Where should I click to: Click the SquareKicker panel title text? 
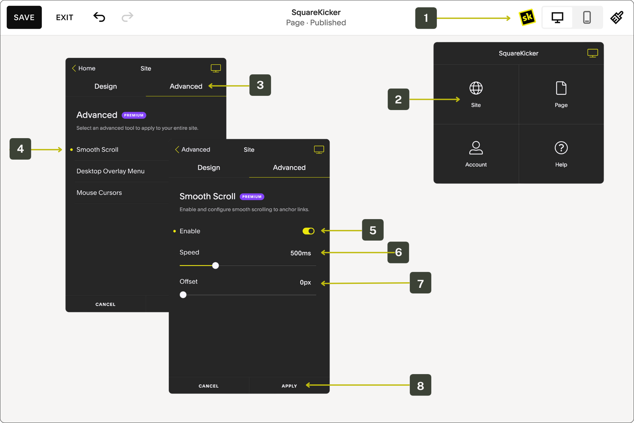click(x=518, y=53)
